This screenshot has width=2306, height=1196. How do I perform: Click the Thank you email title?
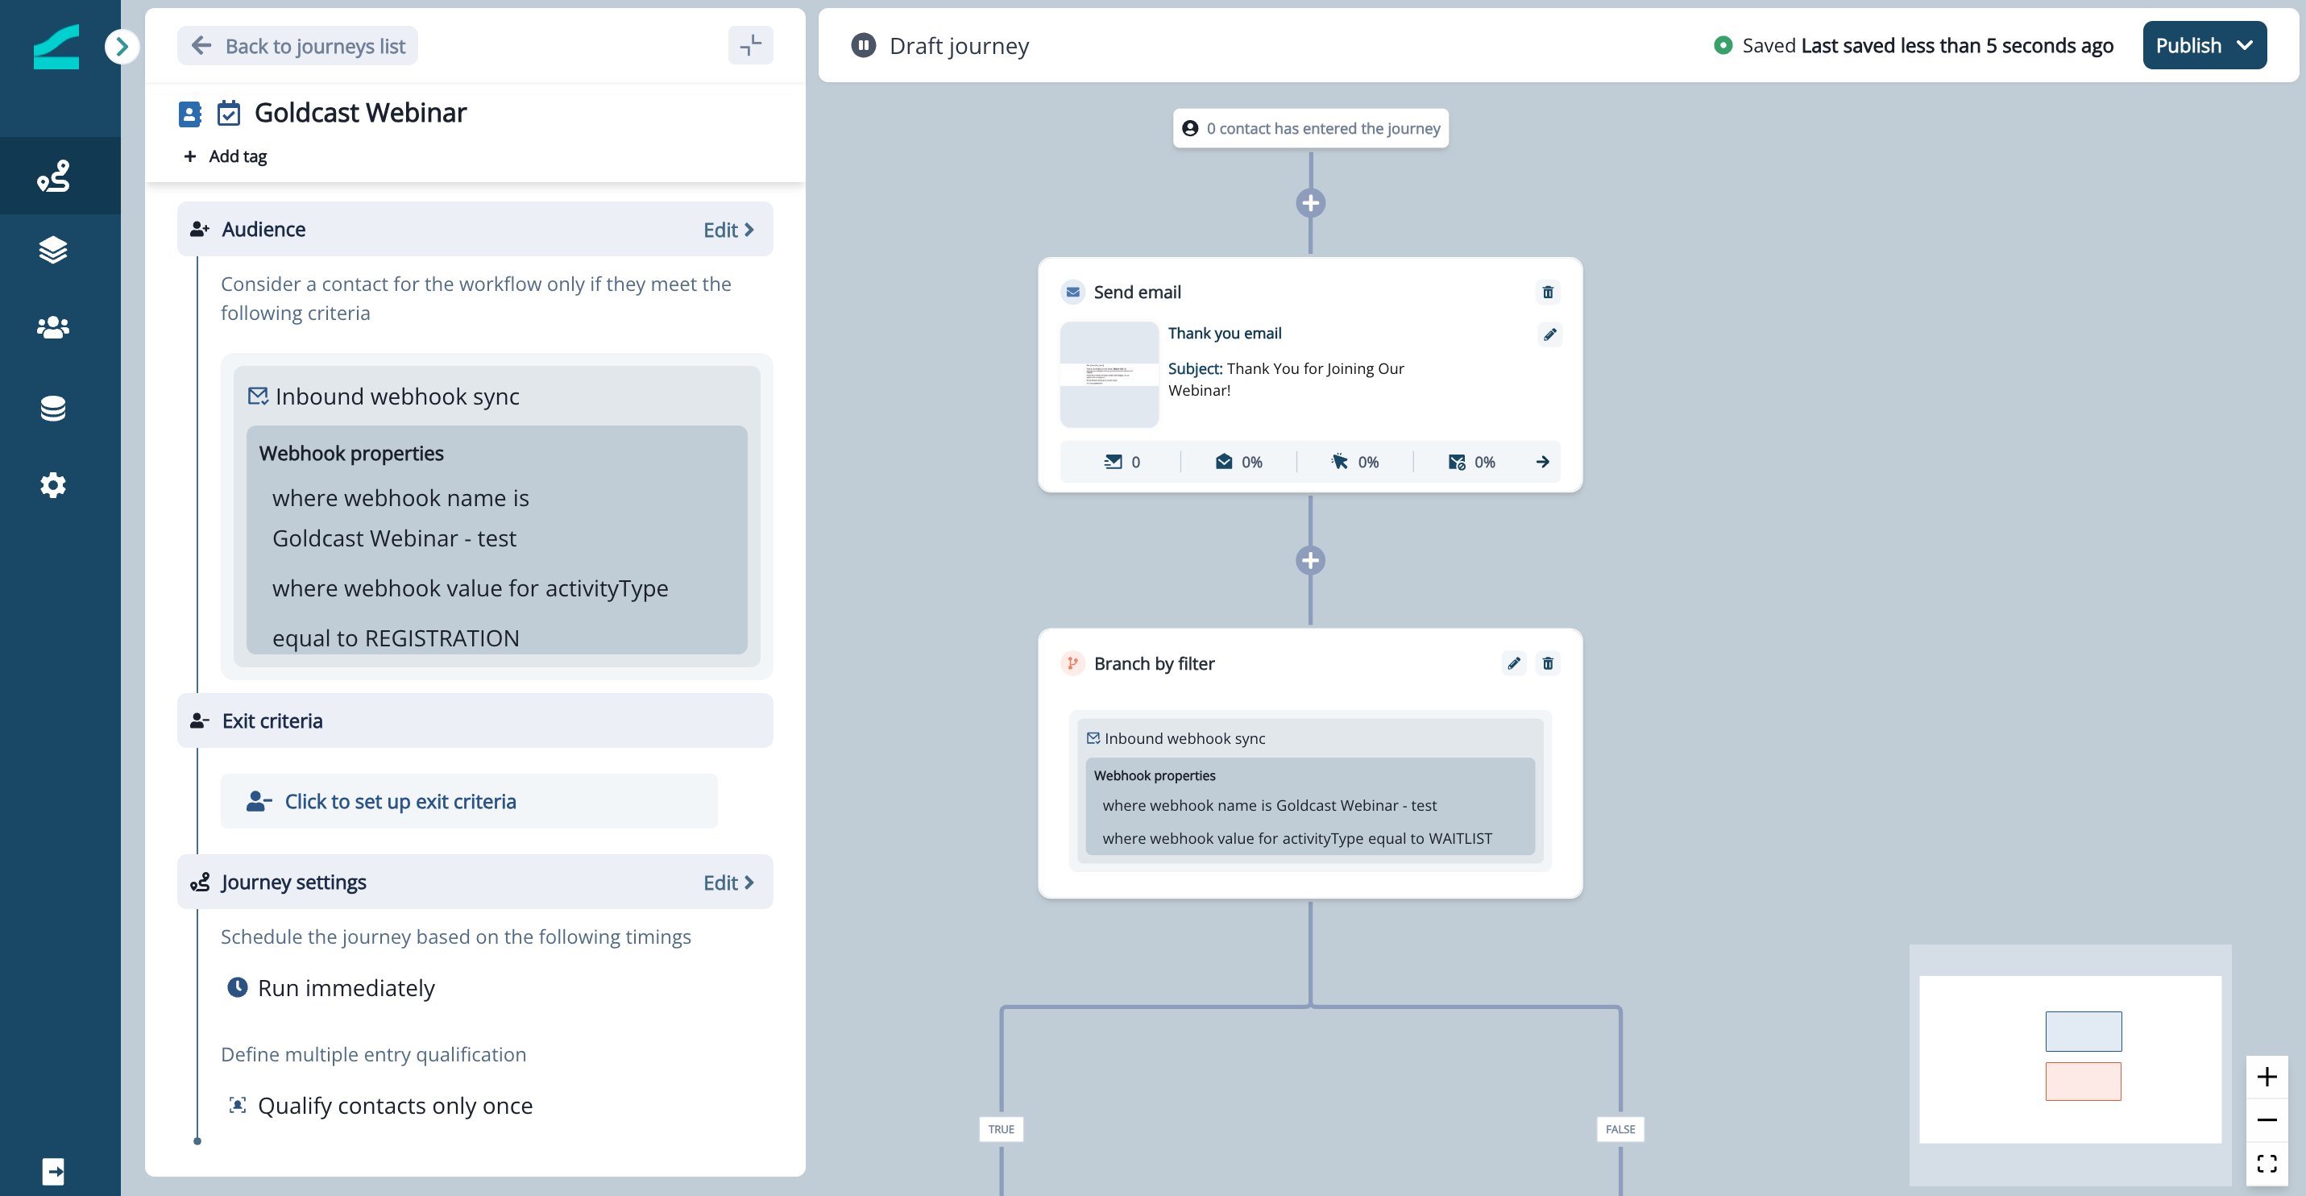(x=1225, y=333)
